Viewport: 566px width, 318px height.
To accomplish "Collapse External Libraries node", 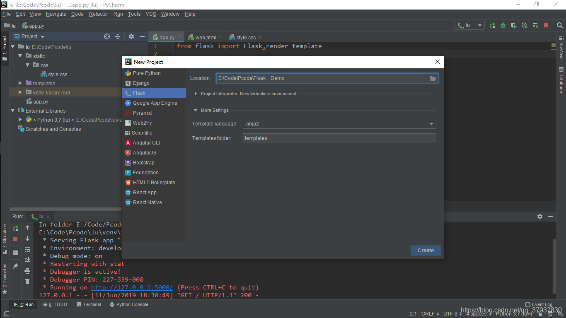I will click(13, 111).
